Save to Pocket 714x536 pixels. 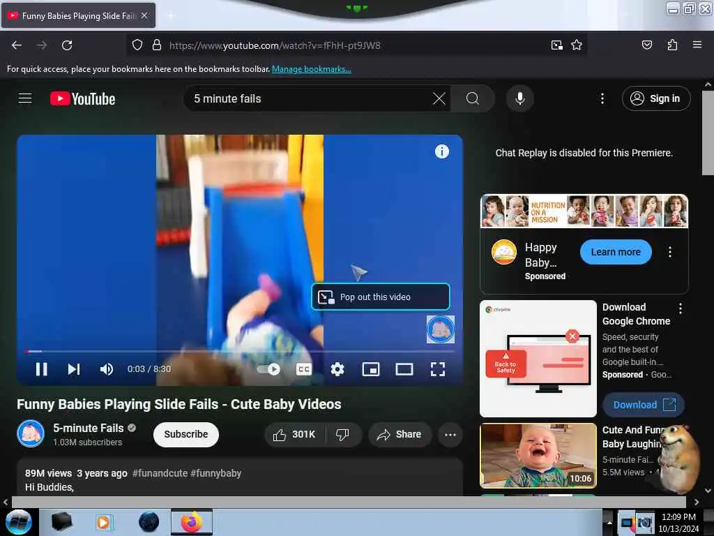pyautogui.click(x=646, y=45)
